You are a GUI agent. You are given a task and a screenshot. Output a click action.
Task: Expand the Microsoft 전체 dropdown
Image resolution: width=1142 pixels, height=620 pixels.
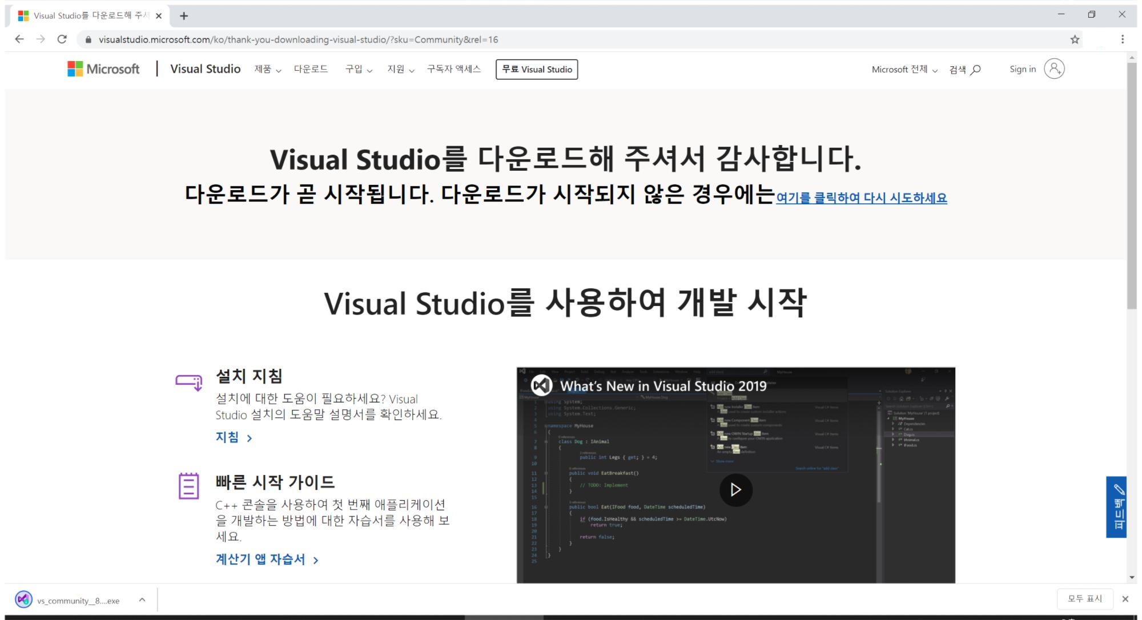pos(904,70)
